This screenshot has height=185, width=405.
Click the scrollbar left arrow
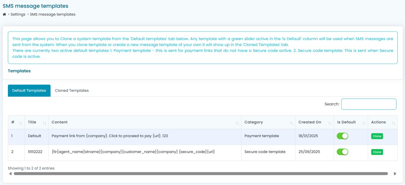pos(10,174)
